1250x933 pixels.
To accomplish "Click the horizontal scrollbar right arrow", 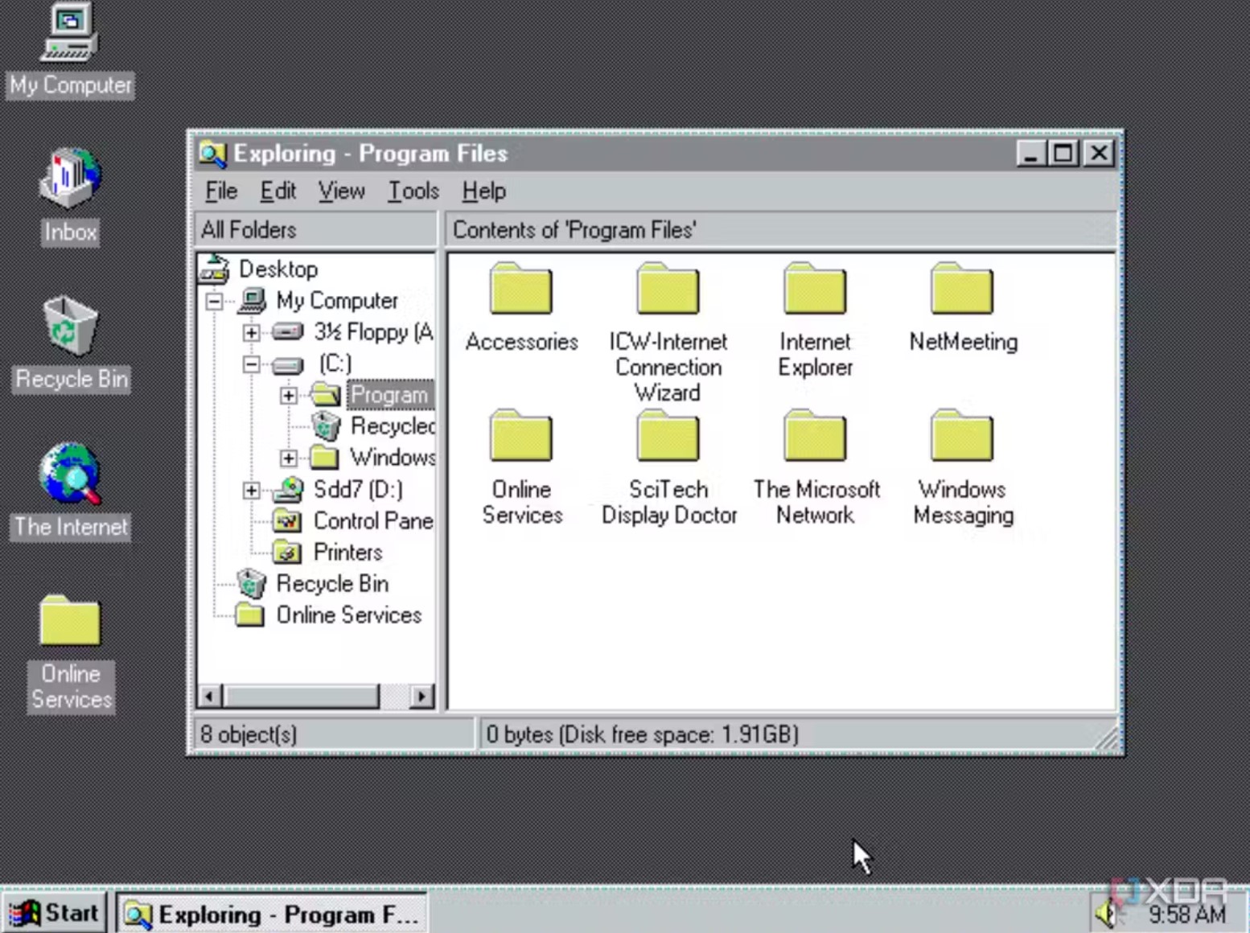I will point(422,696).
